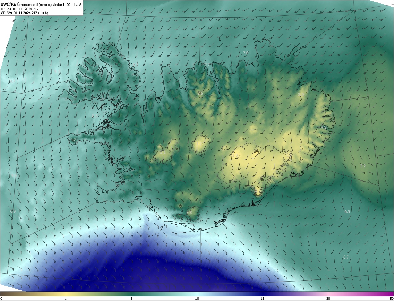Click the 15 tick on the color scale
Image resolution: width=394 pixels, height=301 pixels.
click(263, 299)
